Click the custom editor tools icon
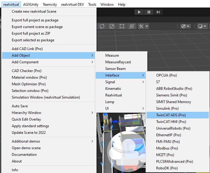Image resolution: width=210 pixels, height=173 pixels. click(141, 26)
